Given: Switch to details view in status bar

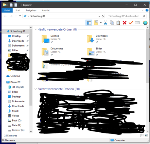Looking at the screenshot, I should click(142, 135).
